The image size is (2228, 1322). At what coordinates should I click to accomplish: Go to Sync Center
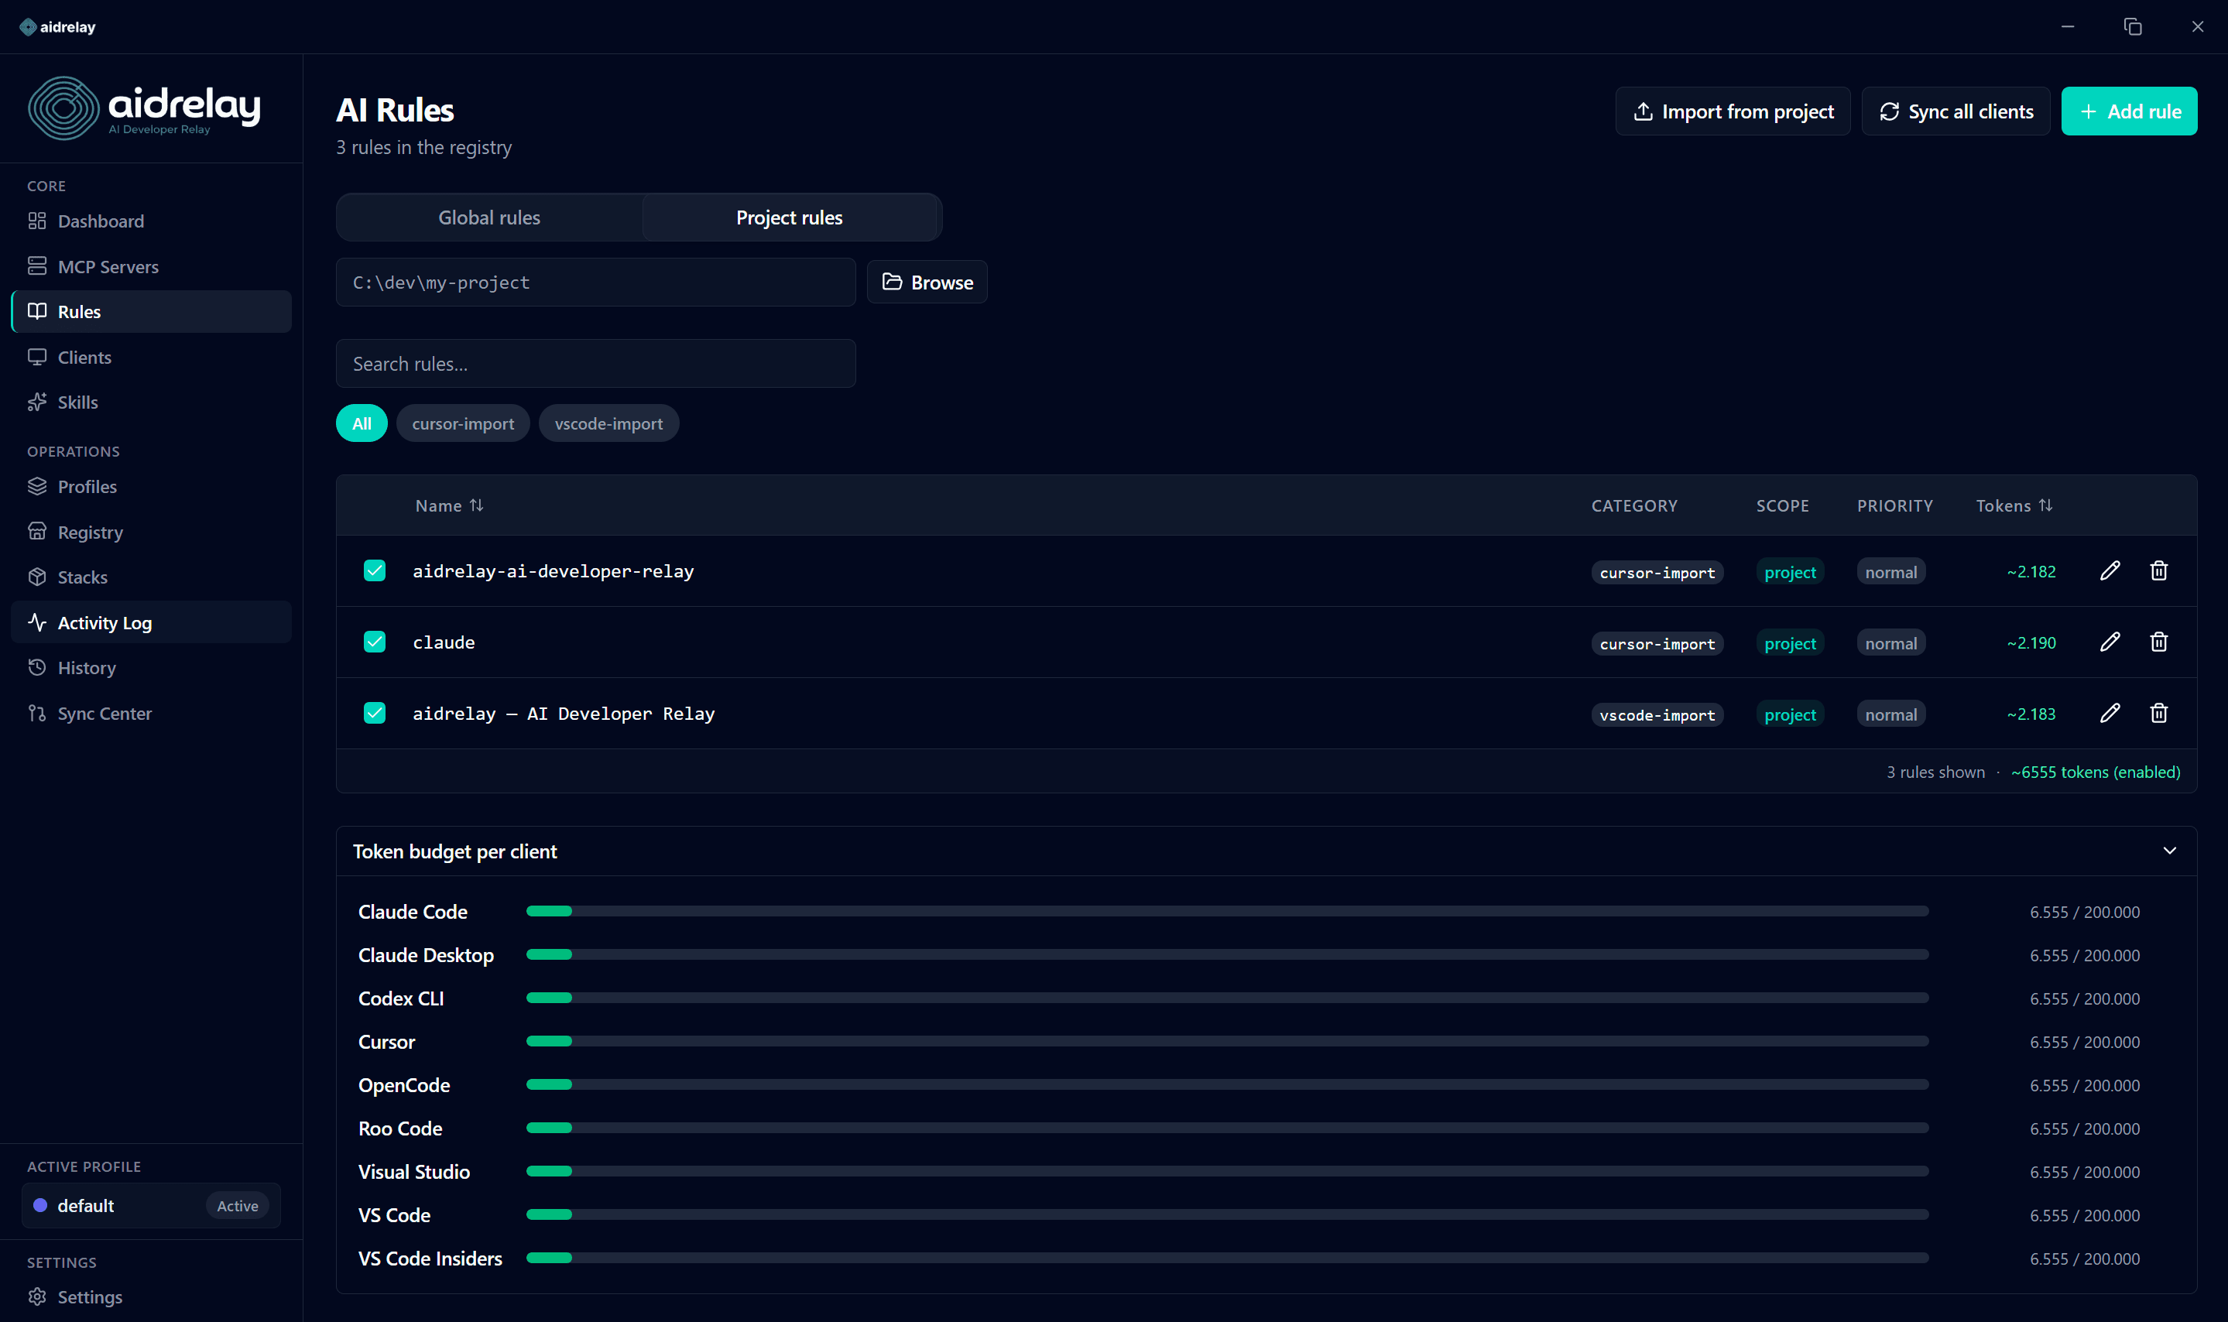click(150, 713)
